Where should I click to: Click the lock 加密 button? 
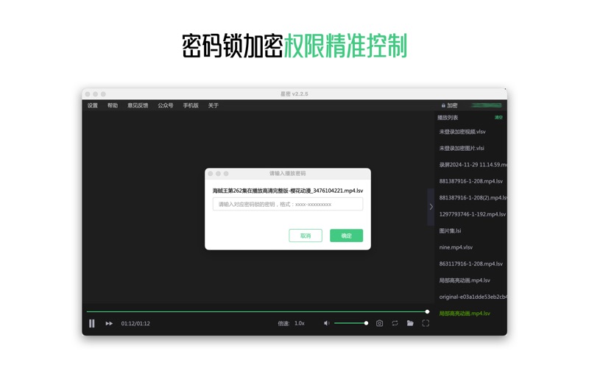tap(449, 105)
